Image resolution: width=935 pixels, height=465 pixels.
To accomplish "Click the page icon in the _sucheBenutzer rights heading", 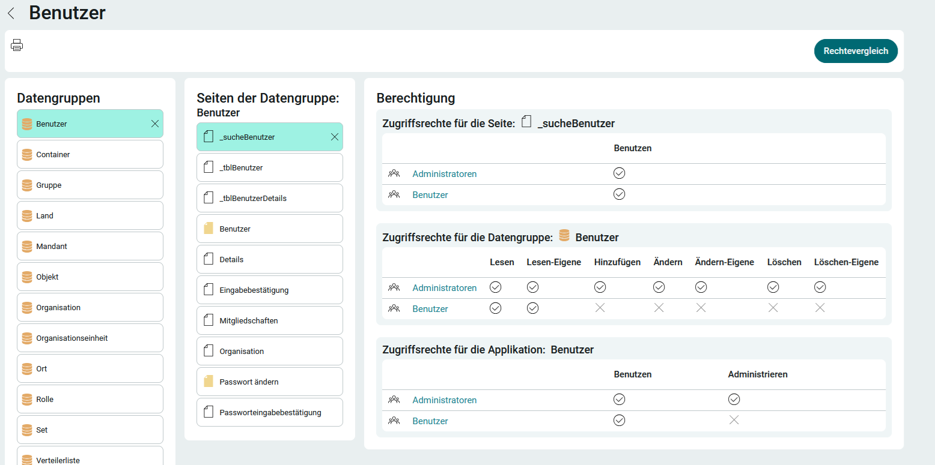I will [527, 122].
